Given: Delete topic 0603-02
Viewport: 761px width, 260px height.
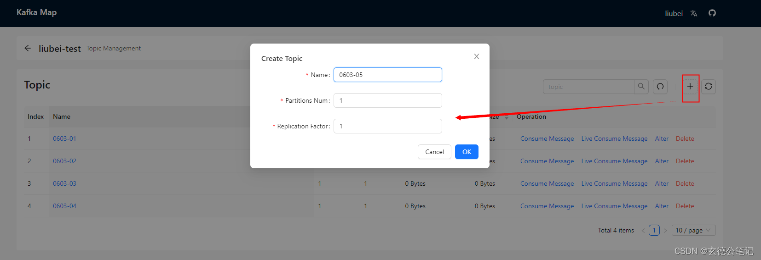Looking at the screenshot, I should 685,161.
